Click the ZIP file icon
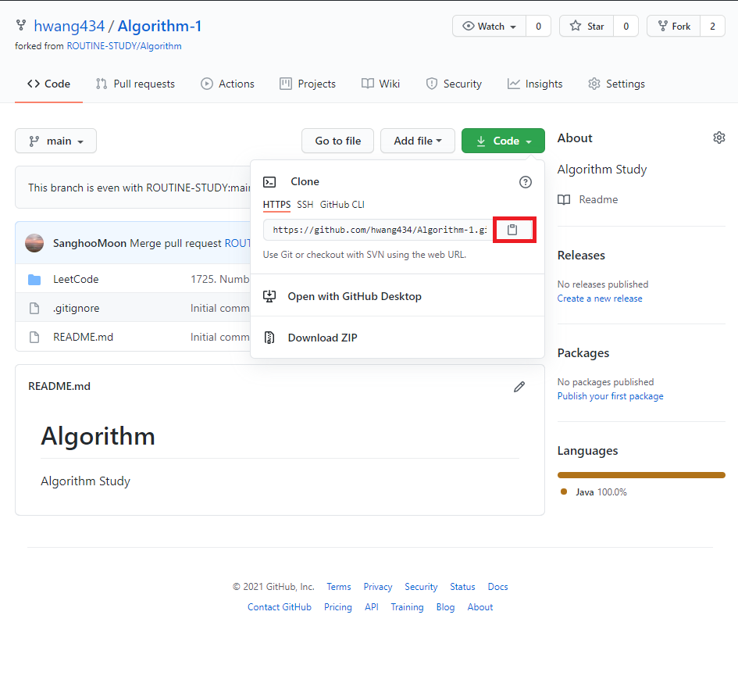This screenshot has height=690, width=738. pyautogui.click(x=269, y=338)
